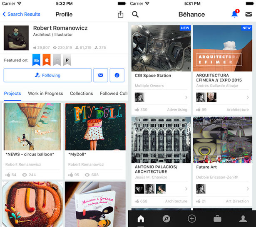Viewport: 256px width, 227px height.
Task: Open the MyDoll artwork
Action: click(95, 126)
